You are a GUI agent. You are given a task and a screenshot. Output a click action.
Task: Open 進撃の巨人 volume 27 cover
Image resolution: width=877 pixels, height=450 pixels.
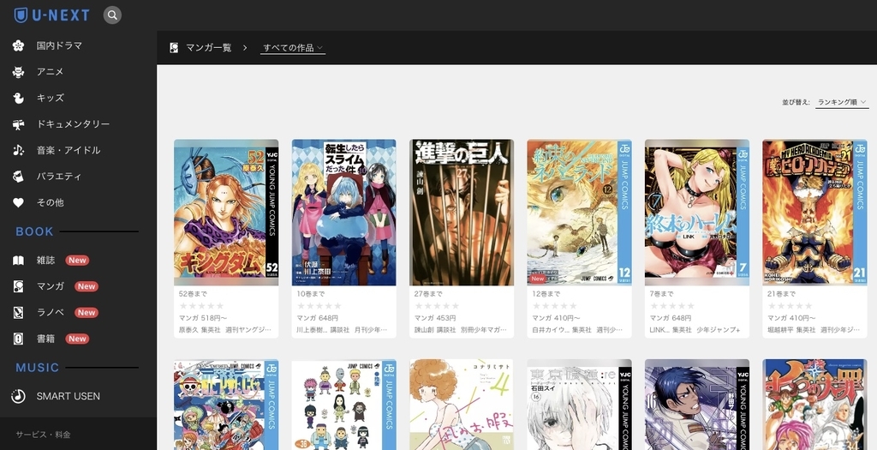[462, 213]
